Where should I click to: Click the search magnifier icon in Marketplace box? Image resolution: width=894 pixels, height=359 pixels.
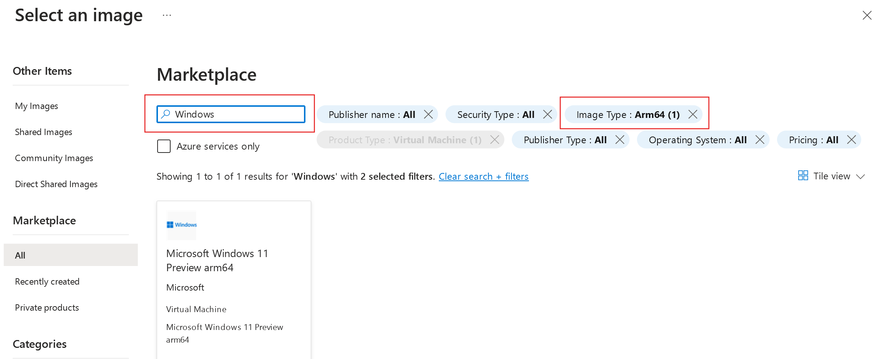tap(166, 114)
